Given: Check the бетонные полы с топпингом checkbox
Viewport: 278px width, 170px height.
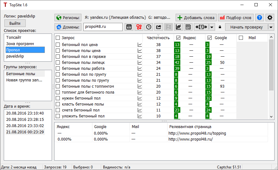Looking at the screenshot, I should pos(58,86).
